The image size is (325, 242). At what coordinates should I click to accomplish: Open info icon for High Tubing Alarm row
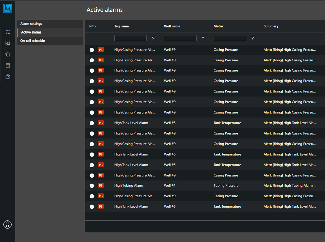(x=92, y=186)
